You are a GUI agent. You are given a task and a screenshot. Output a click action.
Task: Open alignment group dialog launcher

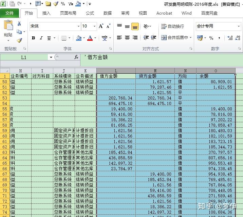click(191, 49)
